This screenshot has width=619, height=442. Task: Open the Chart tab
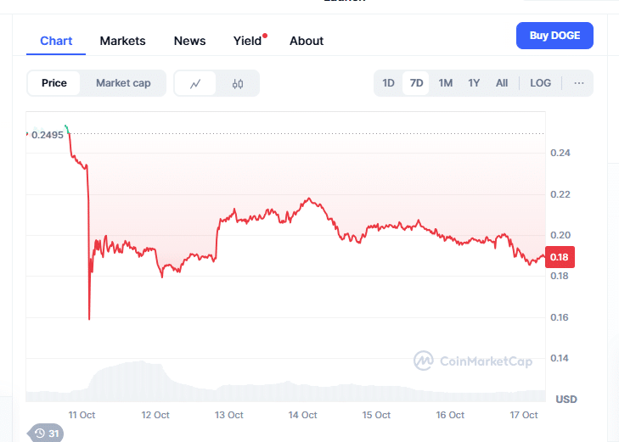(56, 41)
